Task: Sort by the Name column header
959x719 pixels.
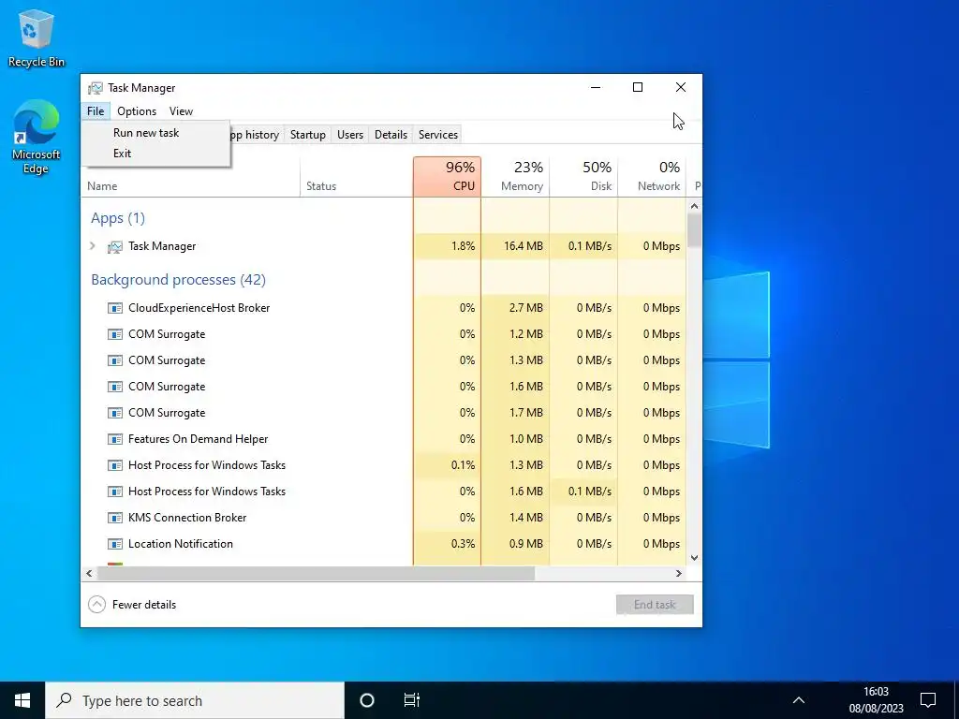Action: coord(190,177)
